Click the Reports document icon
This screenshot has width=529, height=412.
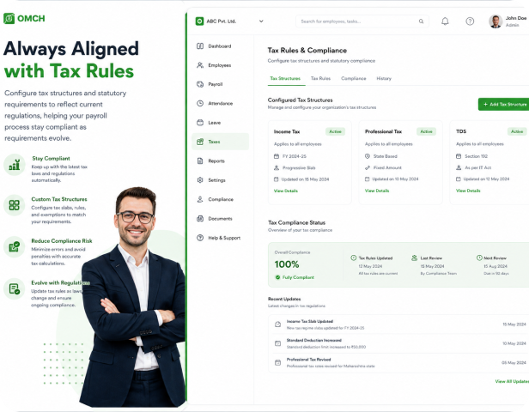point(200,161)
